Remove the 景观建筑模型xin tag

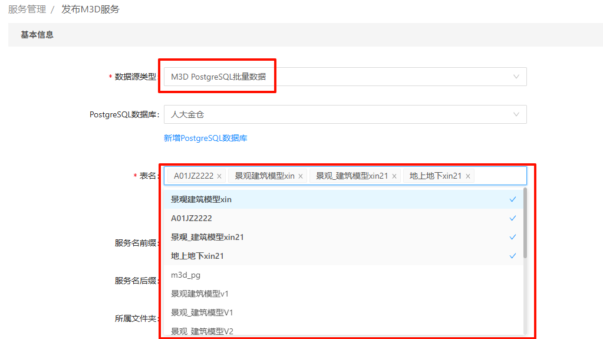(x=301, y=176)
